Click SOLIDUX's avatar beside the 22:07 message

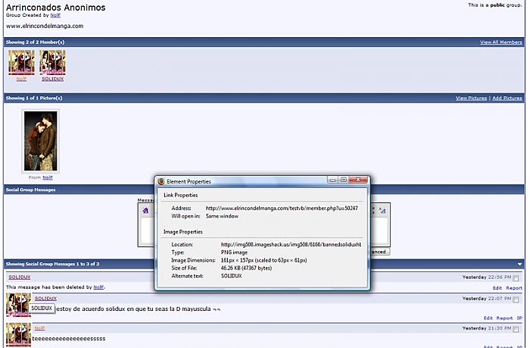tap(18, 305)
